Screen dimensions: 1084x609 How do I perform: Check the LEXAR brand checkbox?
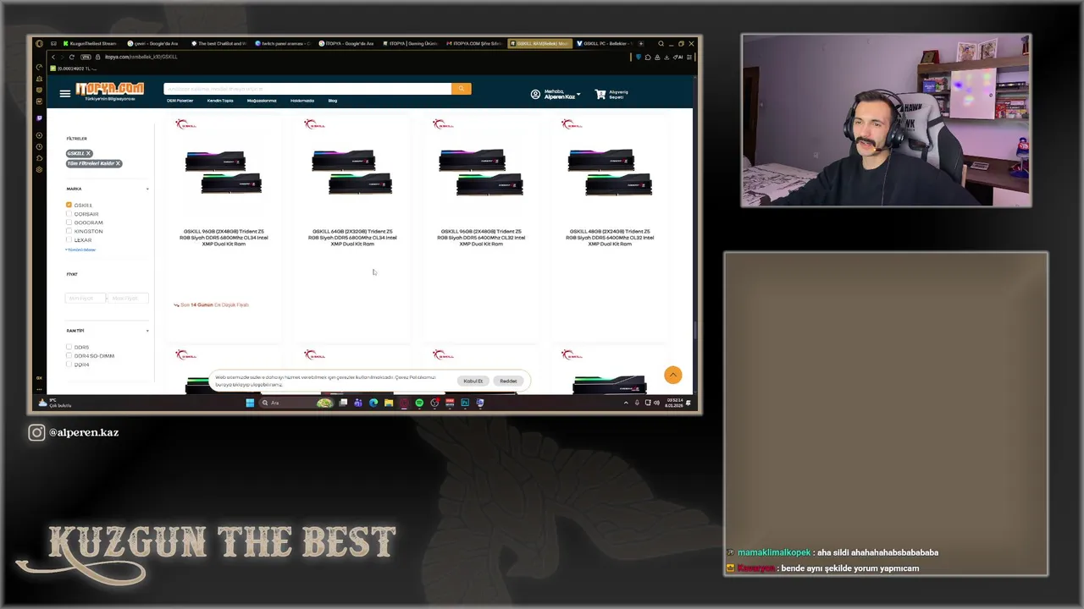(x=69, y=239)
